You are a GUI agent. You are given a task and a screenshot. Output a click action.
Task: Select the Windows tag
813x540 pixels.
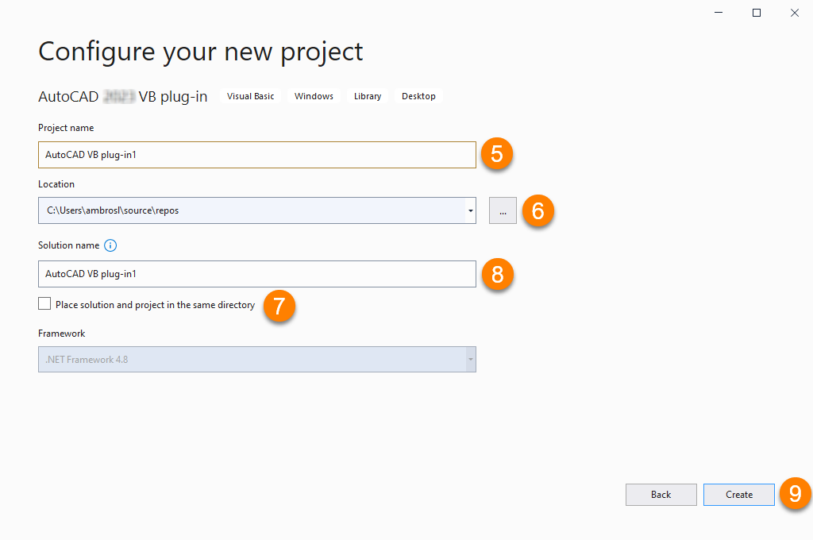point(314,96)
